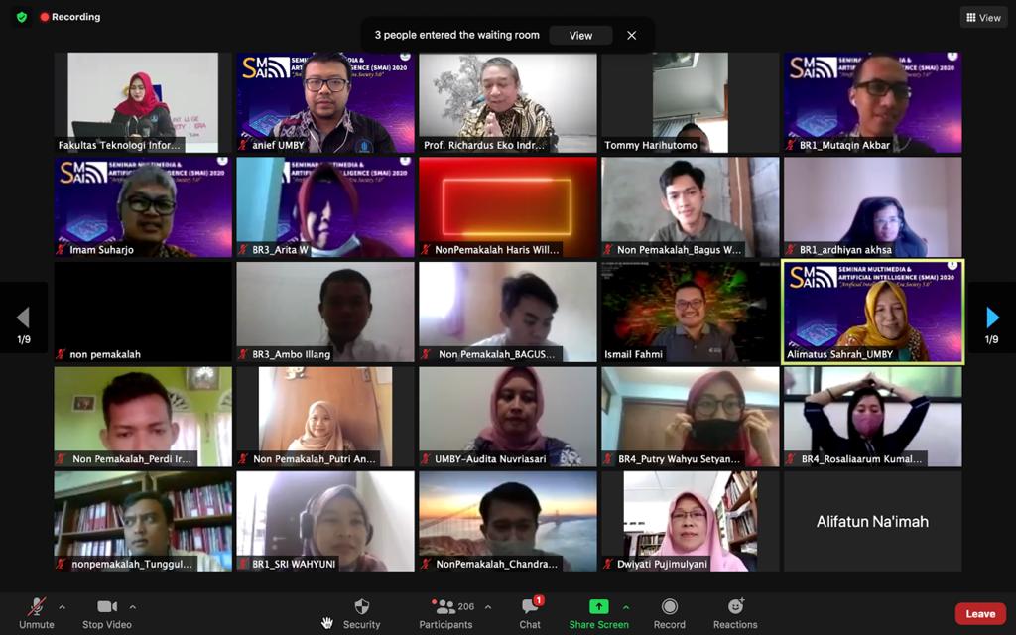Click muted mic icon on BR3_Ambo Illang
This screenshot has height=635, width=1016.
[243, 354]
